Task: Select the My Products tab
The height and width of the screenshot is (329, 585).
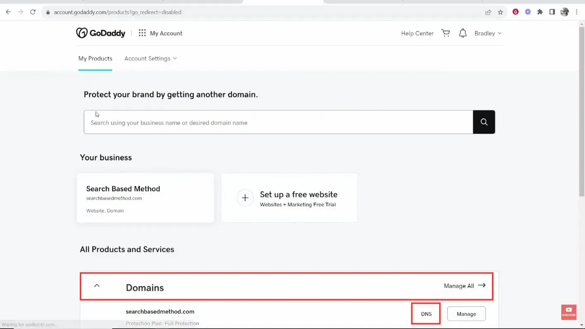Action: click(95, 58)
